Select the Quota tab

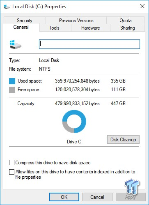(x=126, y=21)
